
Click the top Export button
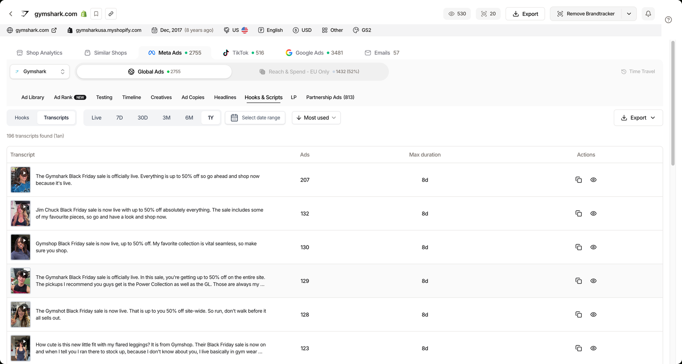tap(525, 14)
